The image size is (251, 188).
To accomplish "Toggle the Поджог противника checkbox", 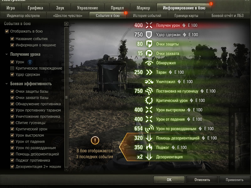I will [12, 160].
